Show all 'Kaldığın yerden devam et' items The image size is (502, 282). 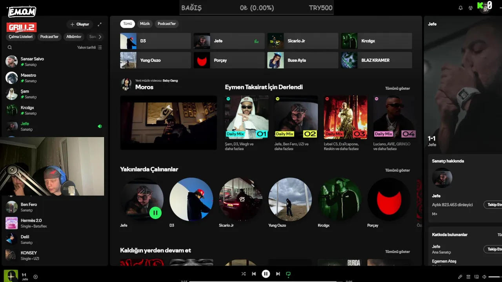click(397, 252)
